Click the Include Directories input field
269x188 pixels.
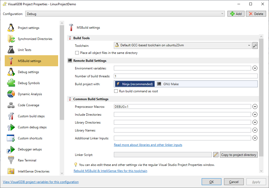(x=182, y=114)
